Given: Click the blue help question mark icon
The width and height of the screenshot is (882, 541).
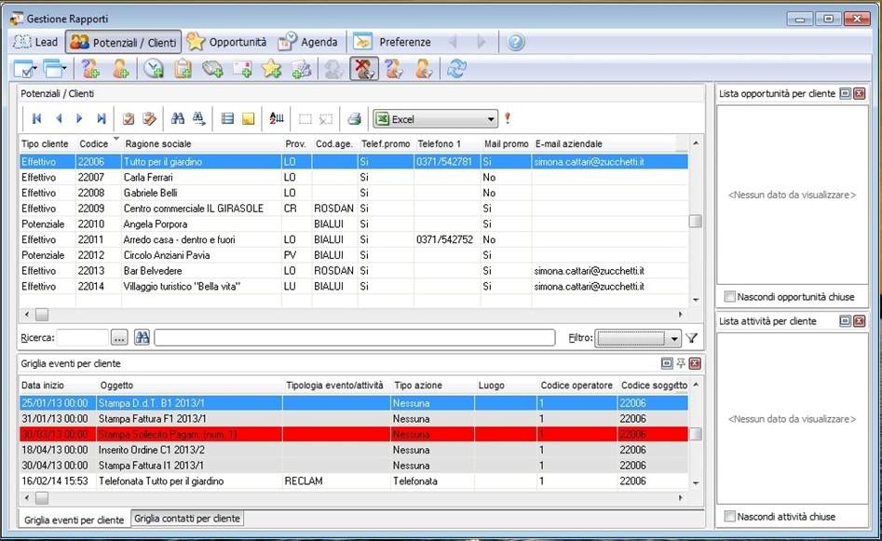Looking at the screenshot, I should pyautogui.click(x=515, y=42).
